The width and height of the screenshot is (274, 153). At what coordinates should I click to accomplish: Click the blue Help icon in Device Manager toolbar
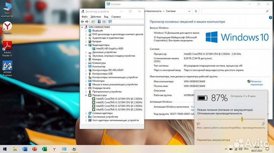click(99, 22)
